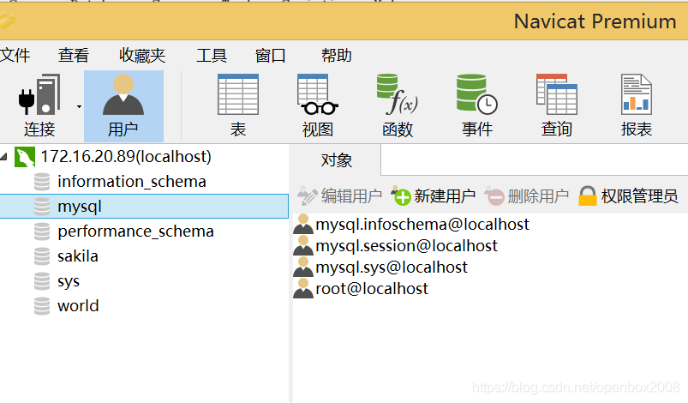Open the Query (查询) objects

point(556,105)
